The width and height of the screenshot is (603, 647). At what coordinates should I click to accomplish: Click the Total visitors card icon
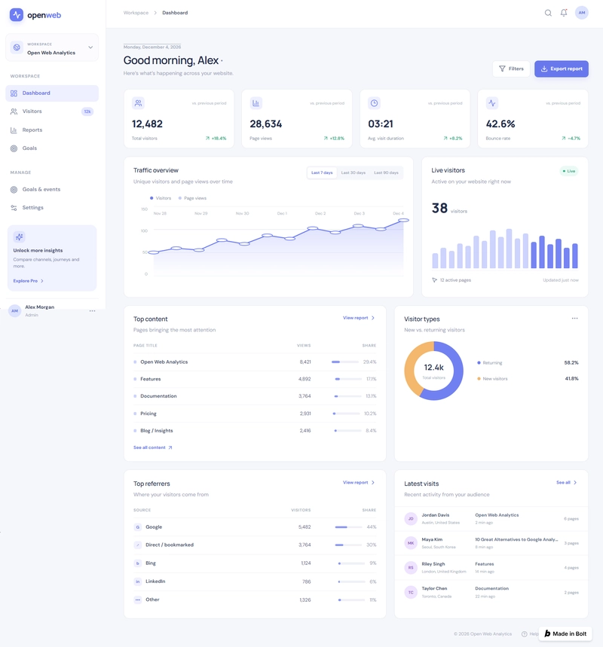[x=138, y=103]
